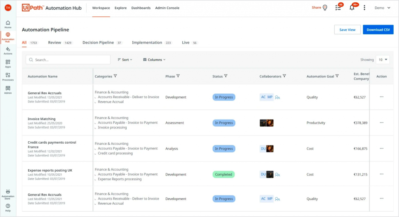Change the Showing 10 rows dropdown
This screenshot has width=399, height=217.
[x=383, y=60]
